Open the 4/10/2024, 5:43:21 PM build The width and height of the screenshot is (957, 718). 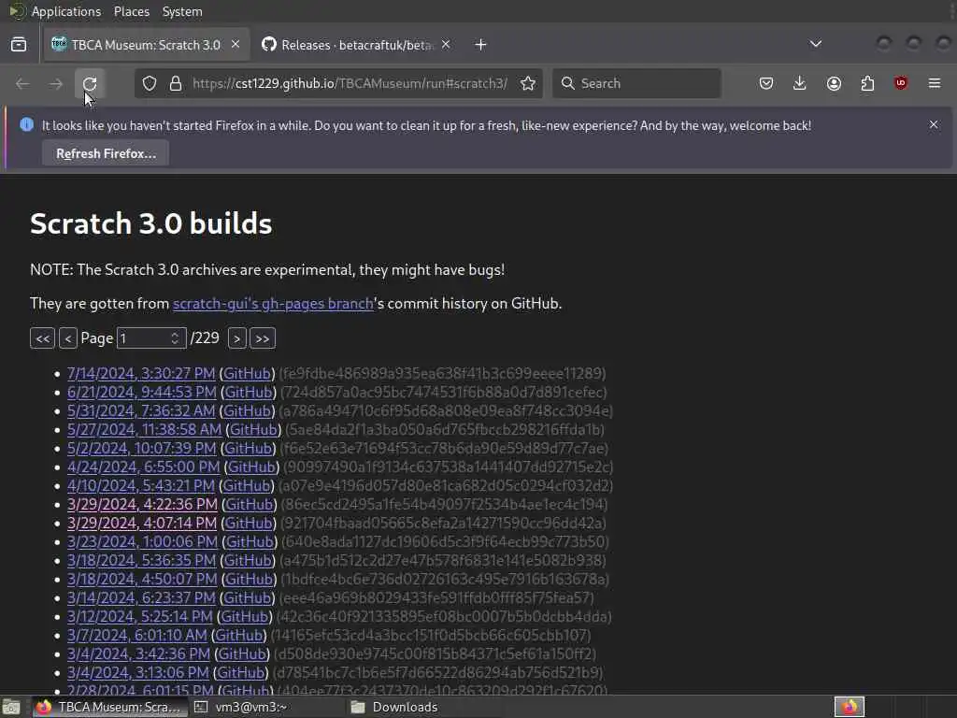coord(141,485)
